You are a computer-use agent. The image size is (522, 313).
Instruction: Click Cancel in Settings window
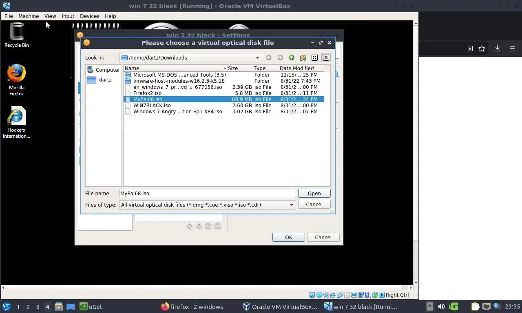[x=323, y=238]
